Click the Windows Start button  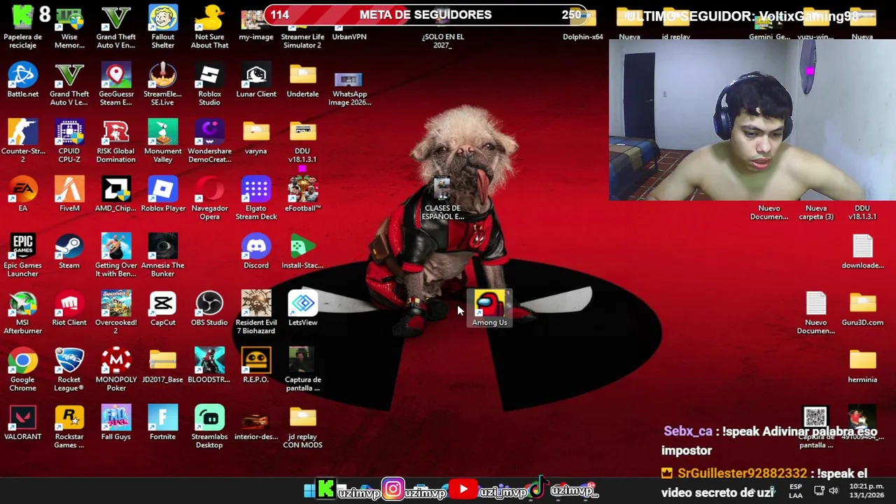[x=309, y=491]
